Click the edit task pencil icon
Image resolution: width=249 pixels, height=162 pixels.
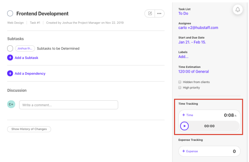[x=150, y=14]
